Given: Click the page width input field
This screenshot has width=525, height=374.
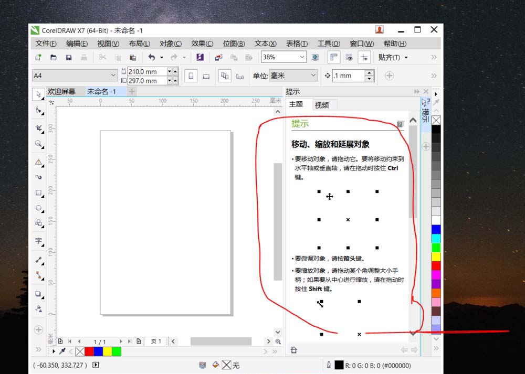Looking at the screenshot, I should 148,71.
